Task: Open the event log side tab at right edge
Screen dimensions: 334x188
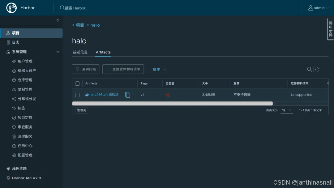Action: click(x=331, y=29)
